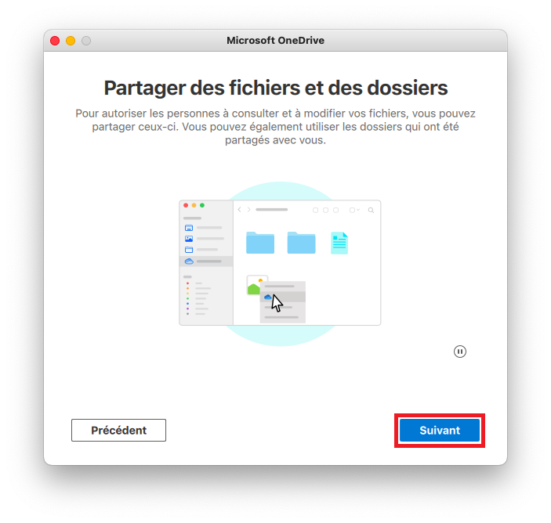
Task: Click the blue Suivant button
Action: [440, 431]
